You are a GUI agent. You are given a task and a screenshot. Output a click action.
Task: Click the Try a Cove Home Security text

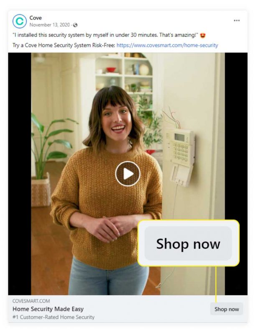coord(64,45)
